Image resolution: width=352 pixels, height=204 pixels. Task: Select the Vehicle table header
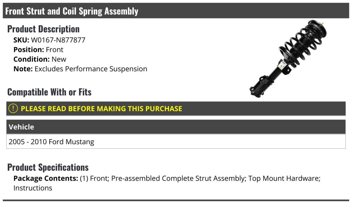click(176, 127)
